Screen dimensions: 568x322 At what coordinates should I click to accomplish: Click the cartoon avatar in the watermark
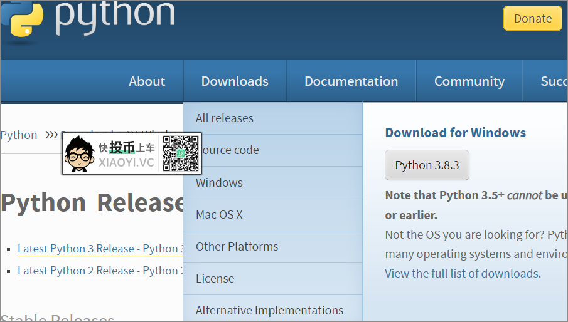tap(79, 153)
